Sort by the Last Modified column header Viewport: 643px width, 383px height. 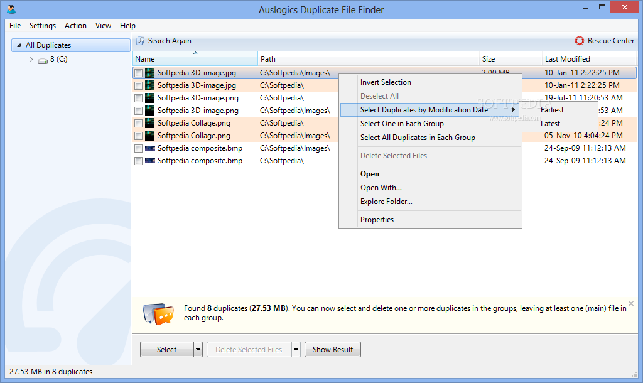[590, 58]
